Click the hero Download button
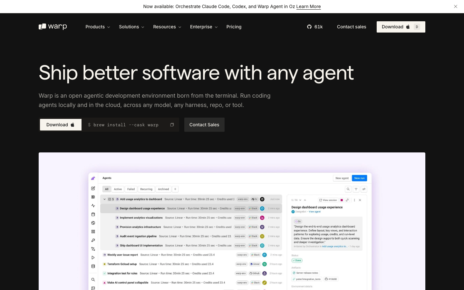This screenshot has width=464, height=290. pos(61,125)
